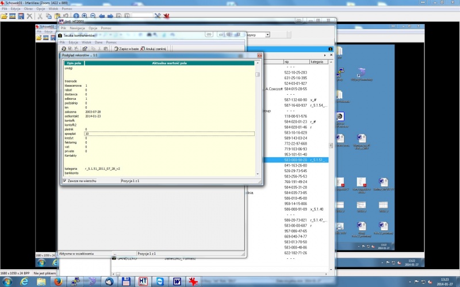Click the blue info icon in IrfanView toolbar
460x287 pixels.
(x=76, y=16)
